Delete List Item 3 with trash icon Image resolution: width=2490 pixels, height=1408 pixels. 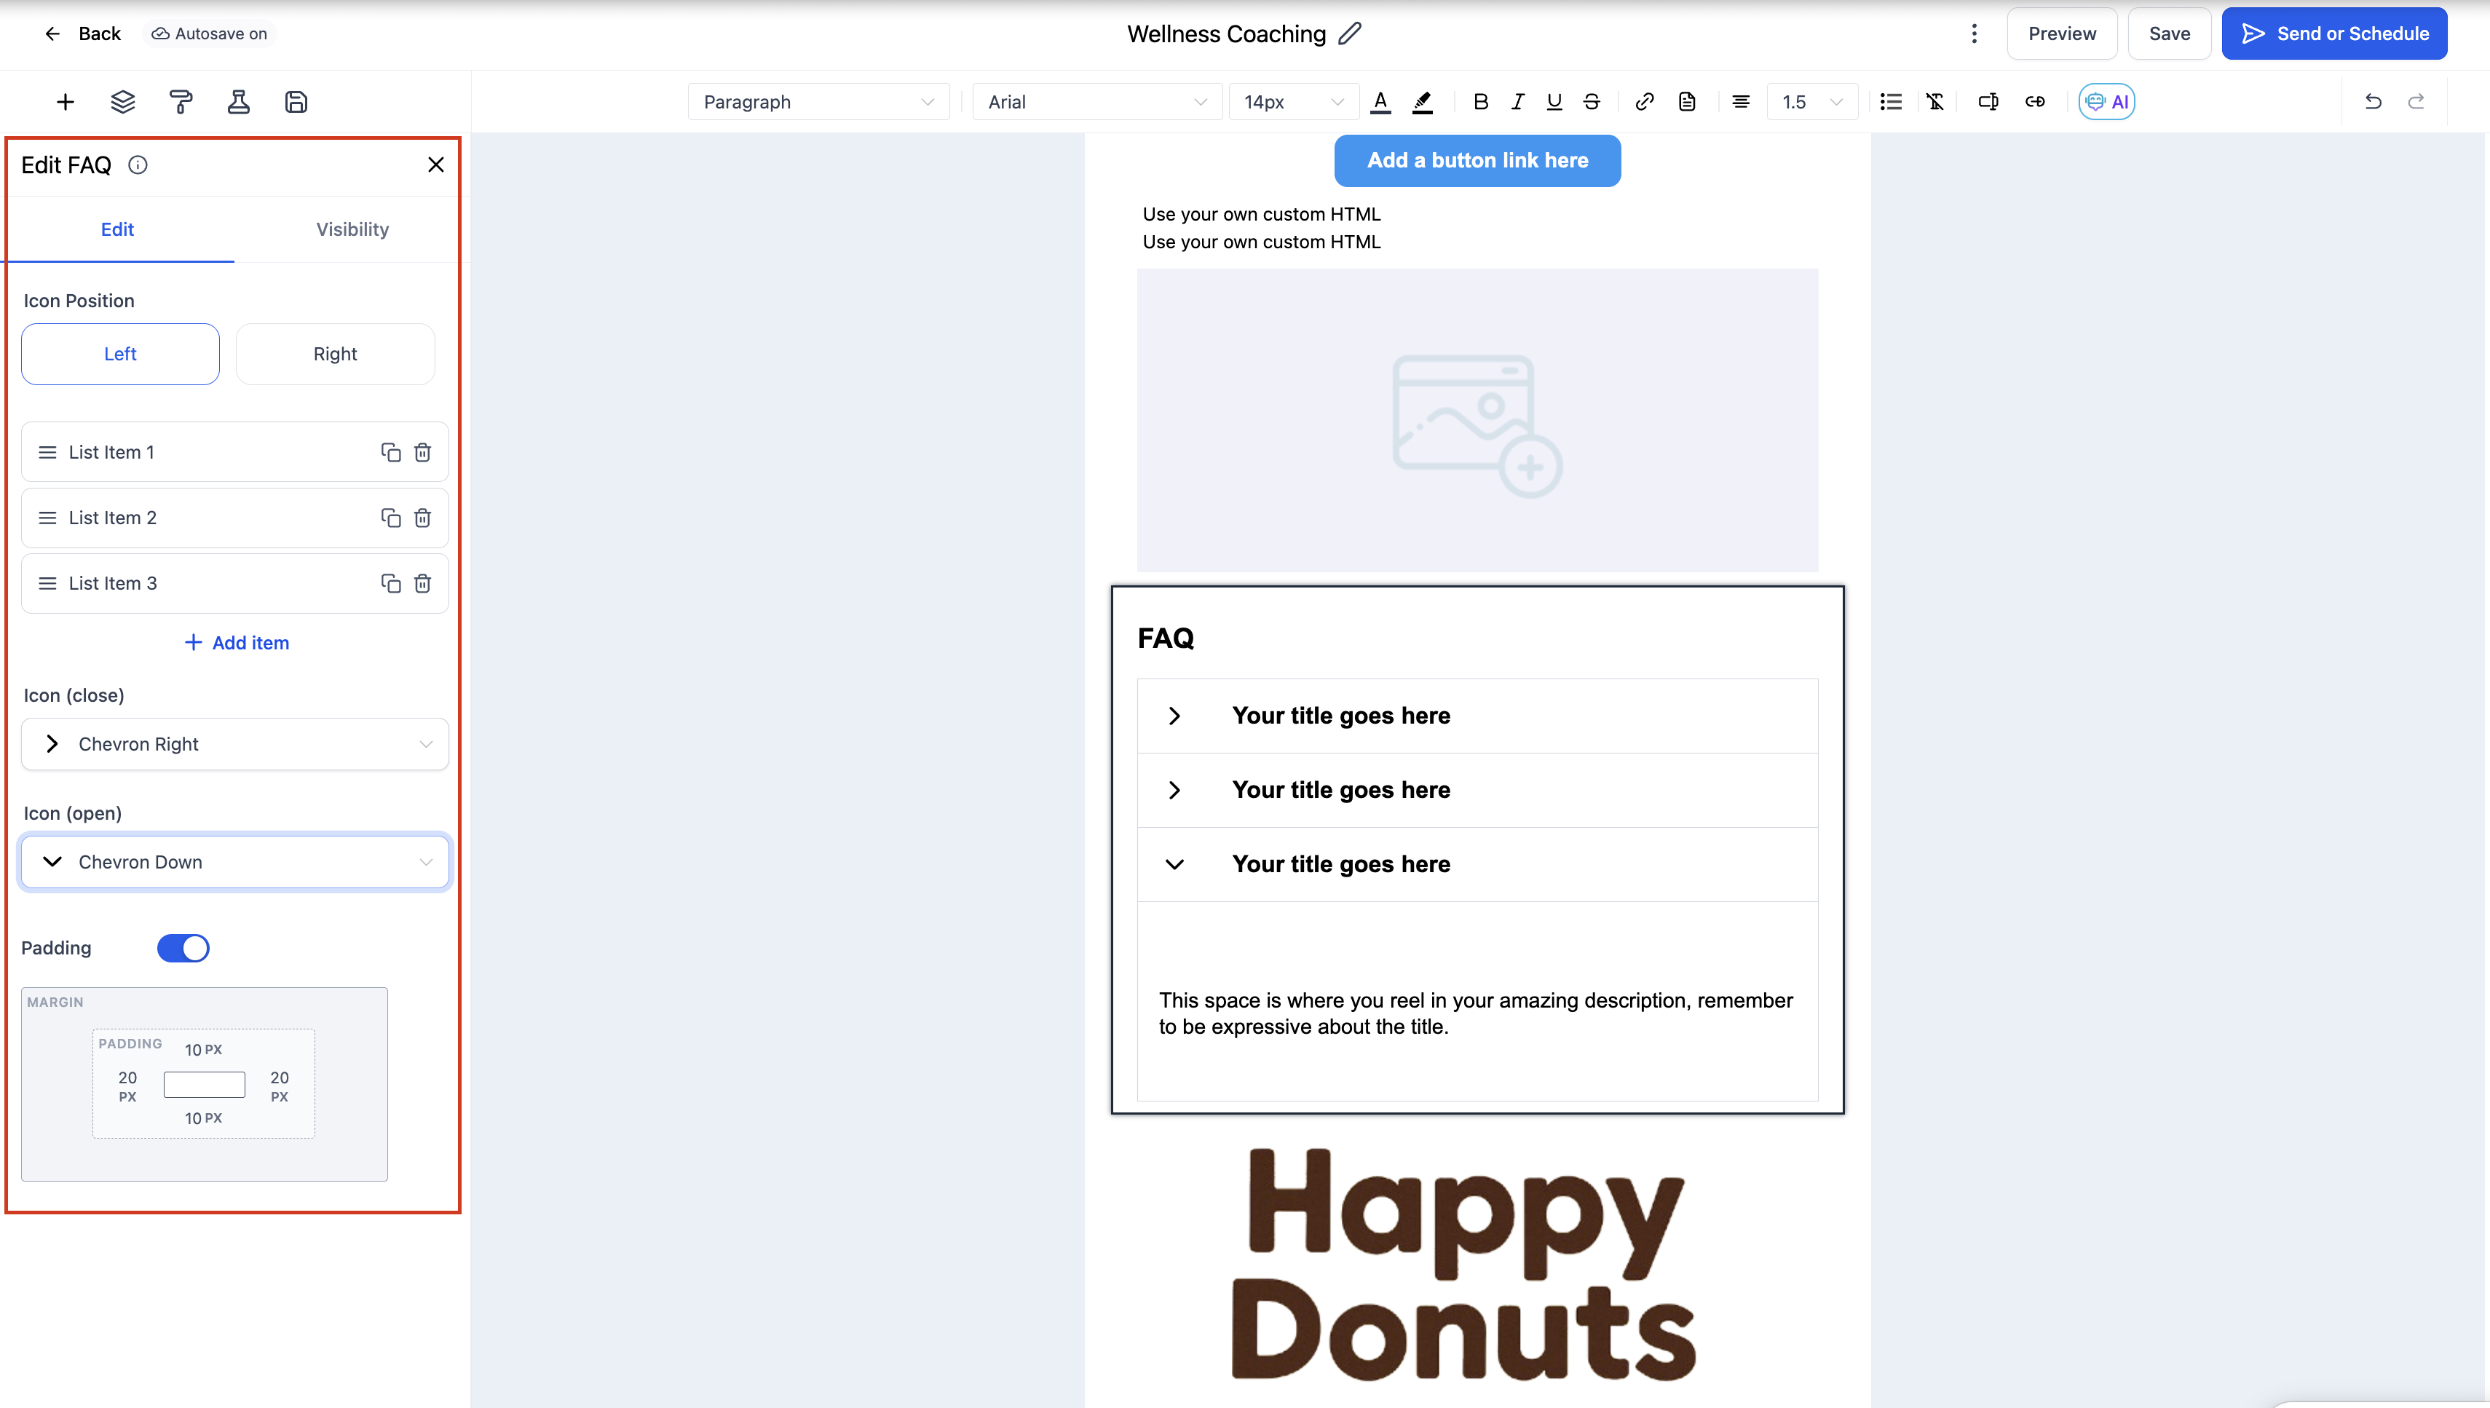(422, 583)
